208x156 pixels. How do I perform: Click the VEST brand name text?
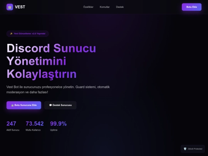(x=20, y=7)
